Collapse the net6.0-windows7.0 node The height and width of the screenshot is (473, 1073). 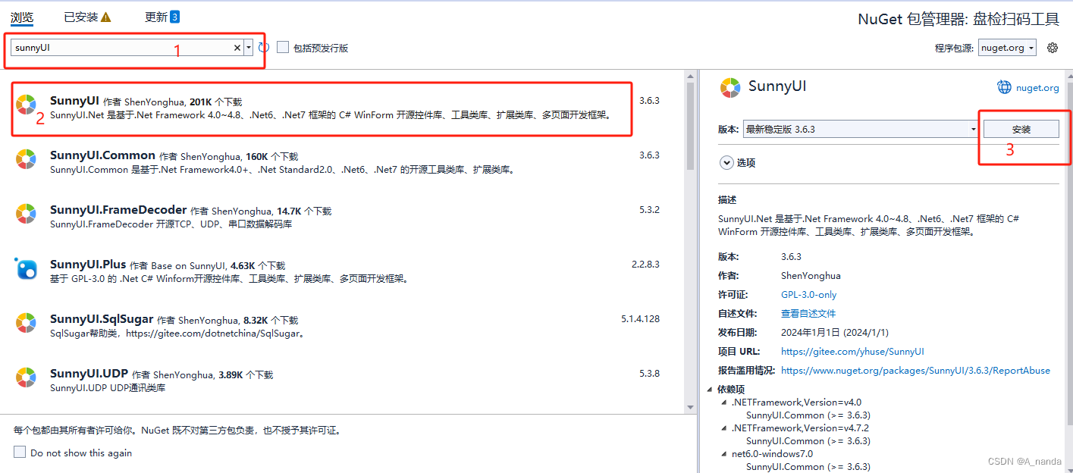[724, 454]
